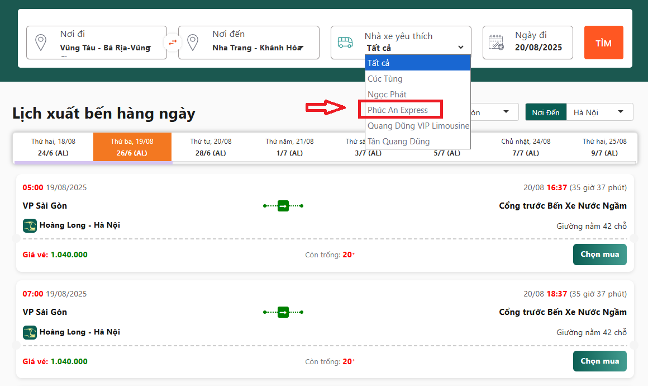Click Hoàng Long - Hà Nội on 05:00 trip
This screenshot has height=386, width=648.
pyautogui.click(x=80, y=225)
